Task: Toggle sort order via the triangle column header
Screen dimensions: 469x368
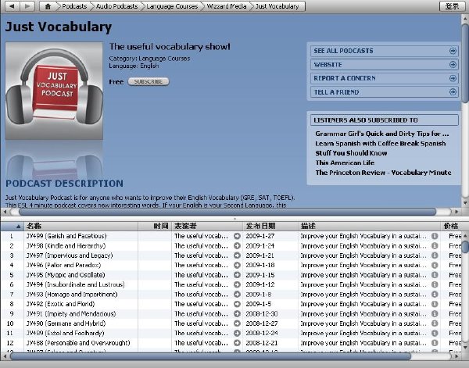Action: pyautogui.click(x=12, y=226)
